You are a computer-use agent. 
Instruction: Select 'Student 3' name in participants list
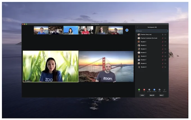pos(144,49)
